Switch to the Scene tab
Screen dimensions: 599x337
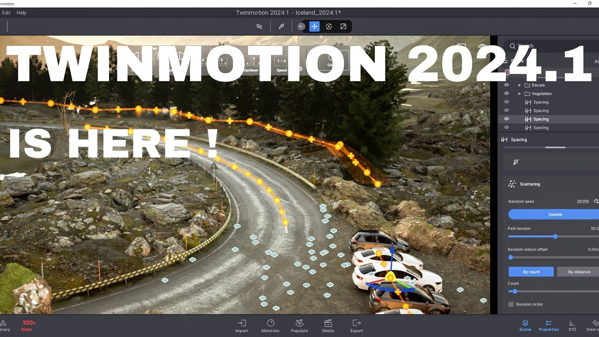tap(526, 326)
